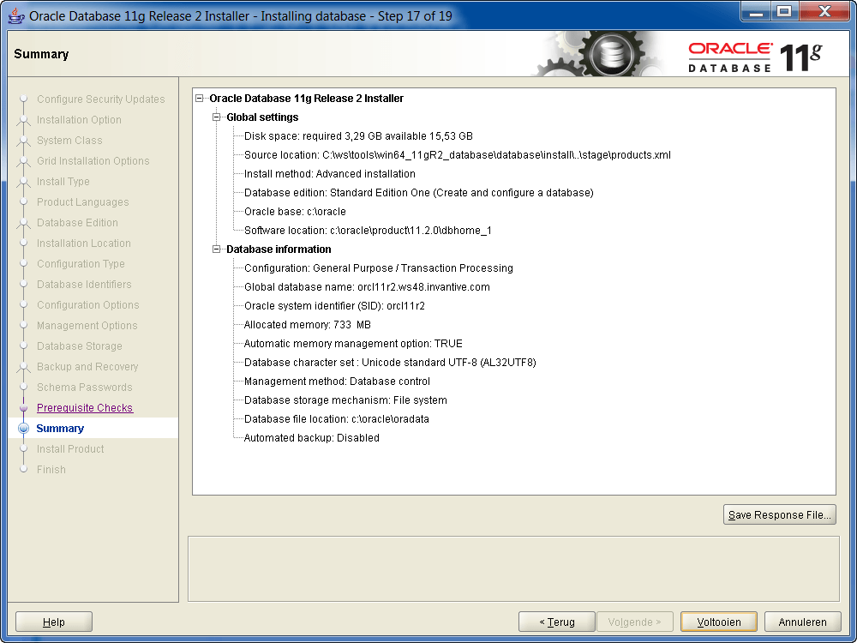The width and height of the screenshot is (857, 643).
Task: Go back with the Terug button
Action: [x=556, y=622]
